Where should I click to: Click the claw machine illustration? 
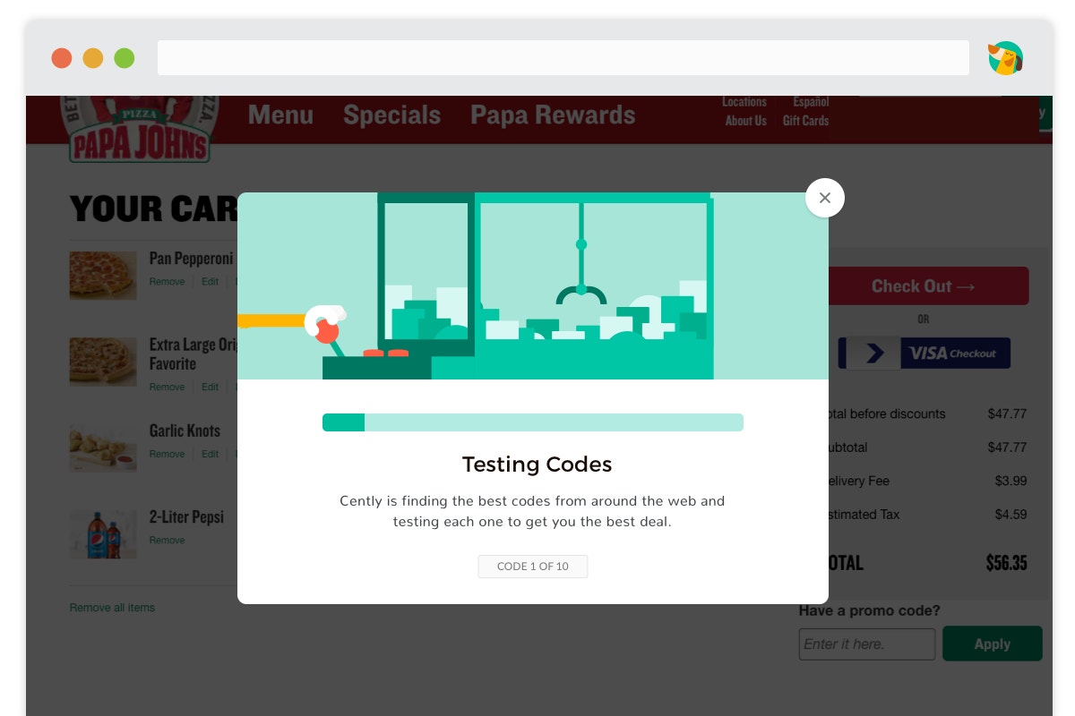point(533,286)
